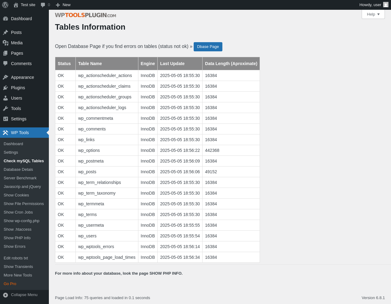Collapse the admin sidebar menu

[x=20, y=295]
